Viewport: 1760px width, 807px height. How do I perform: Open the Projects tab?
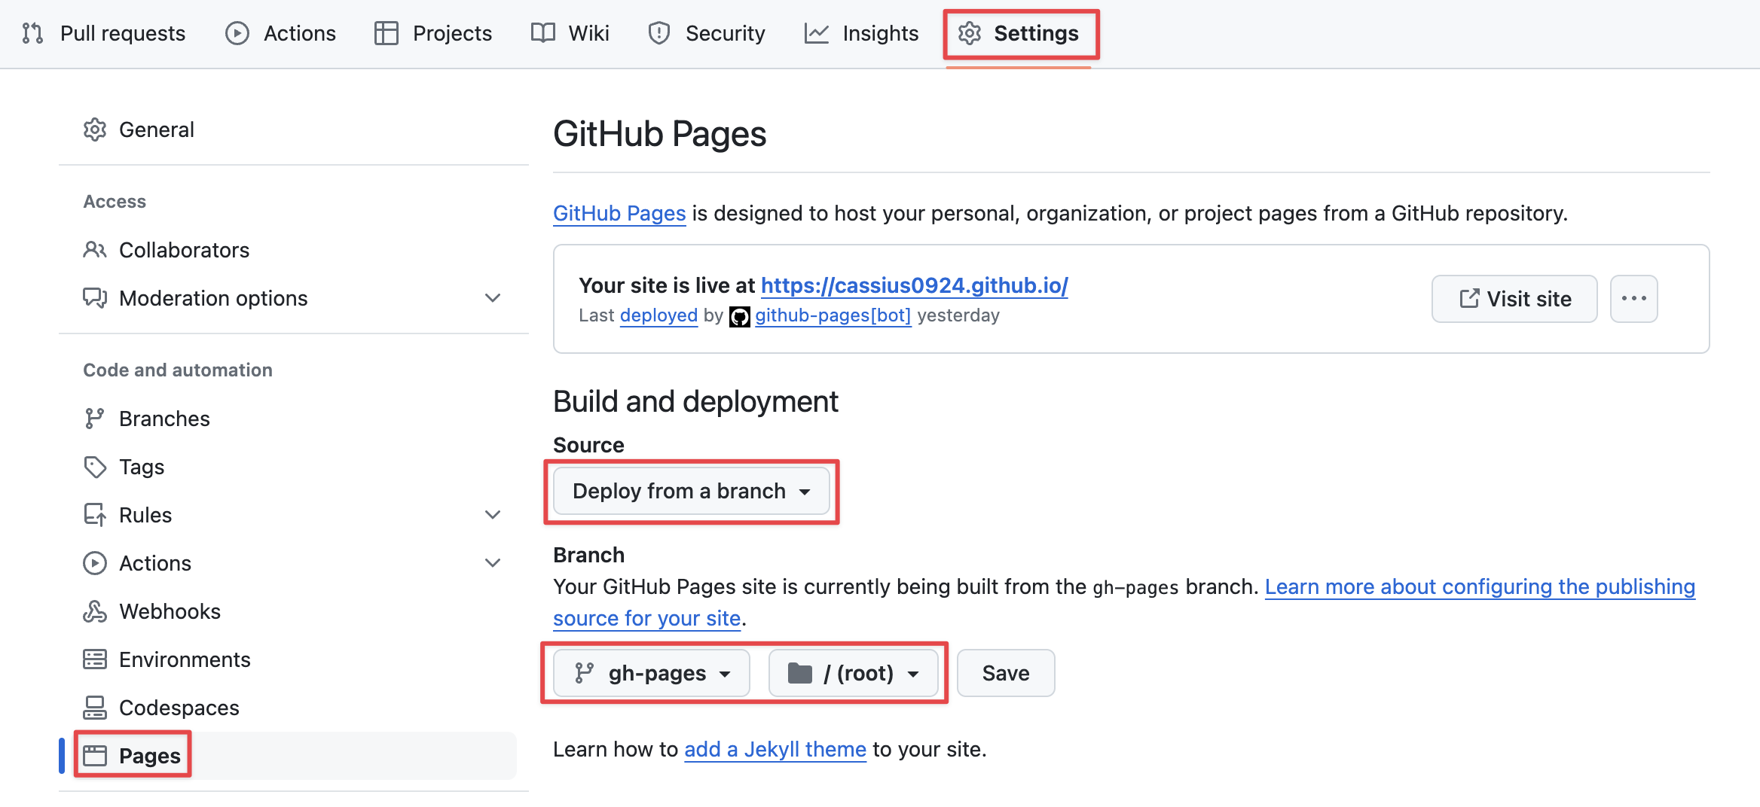point(433,33)
